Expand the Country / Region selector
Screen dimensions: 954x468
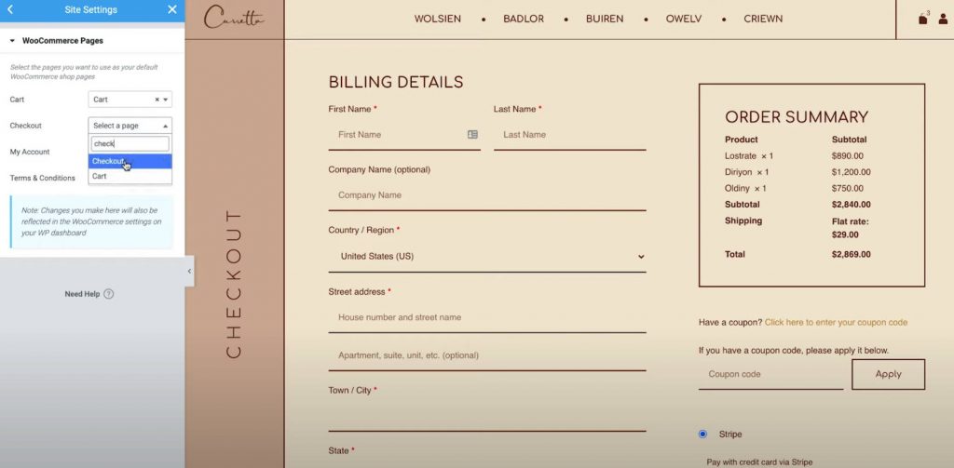pos(486,257)
